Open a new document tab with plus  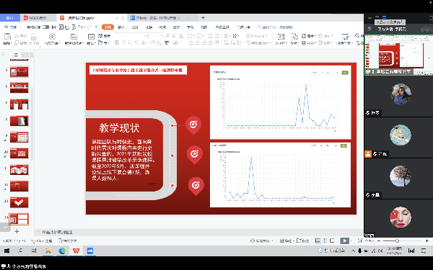pos(203,17)
